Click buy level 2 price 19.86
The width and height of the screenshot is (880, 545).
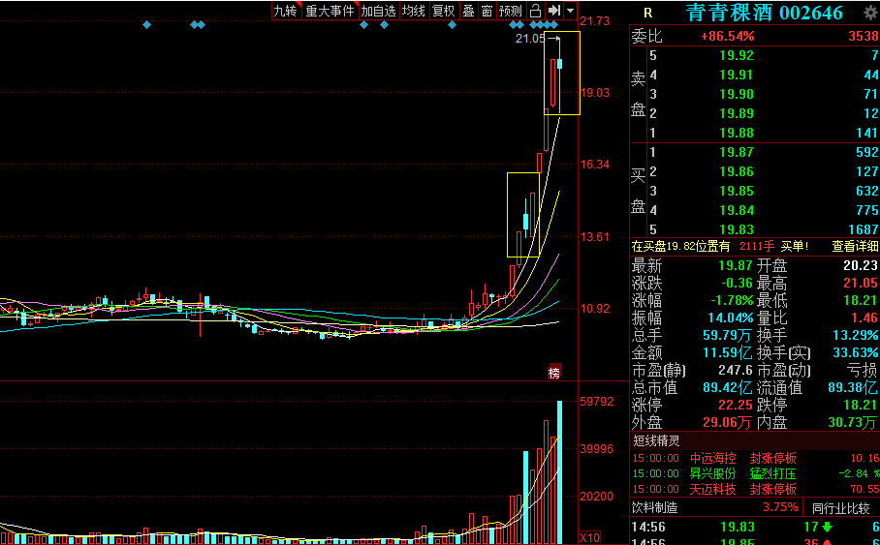pyautogui.click(x=737, y=171)
